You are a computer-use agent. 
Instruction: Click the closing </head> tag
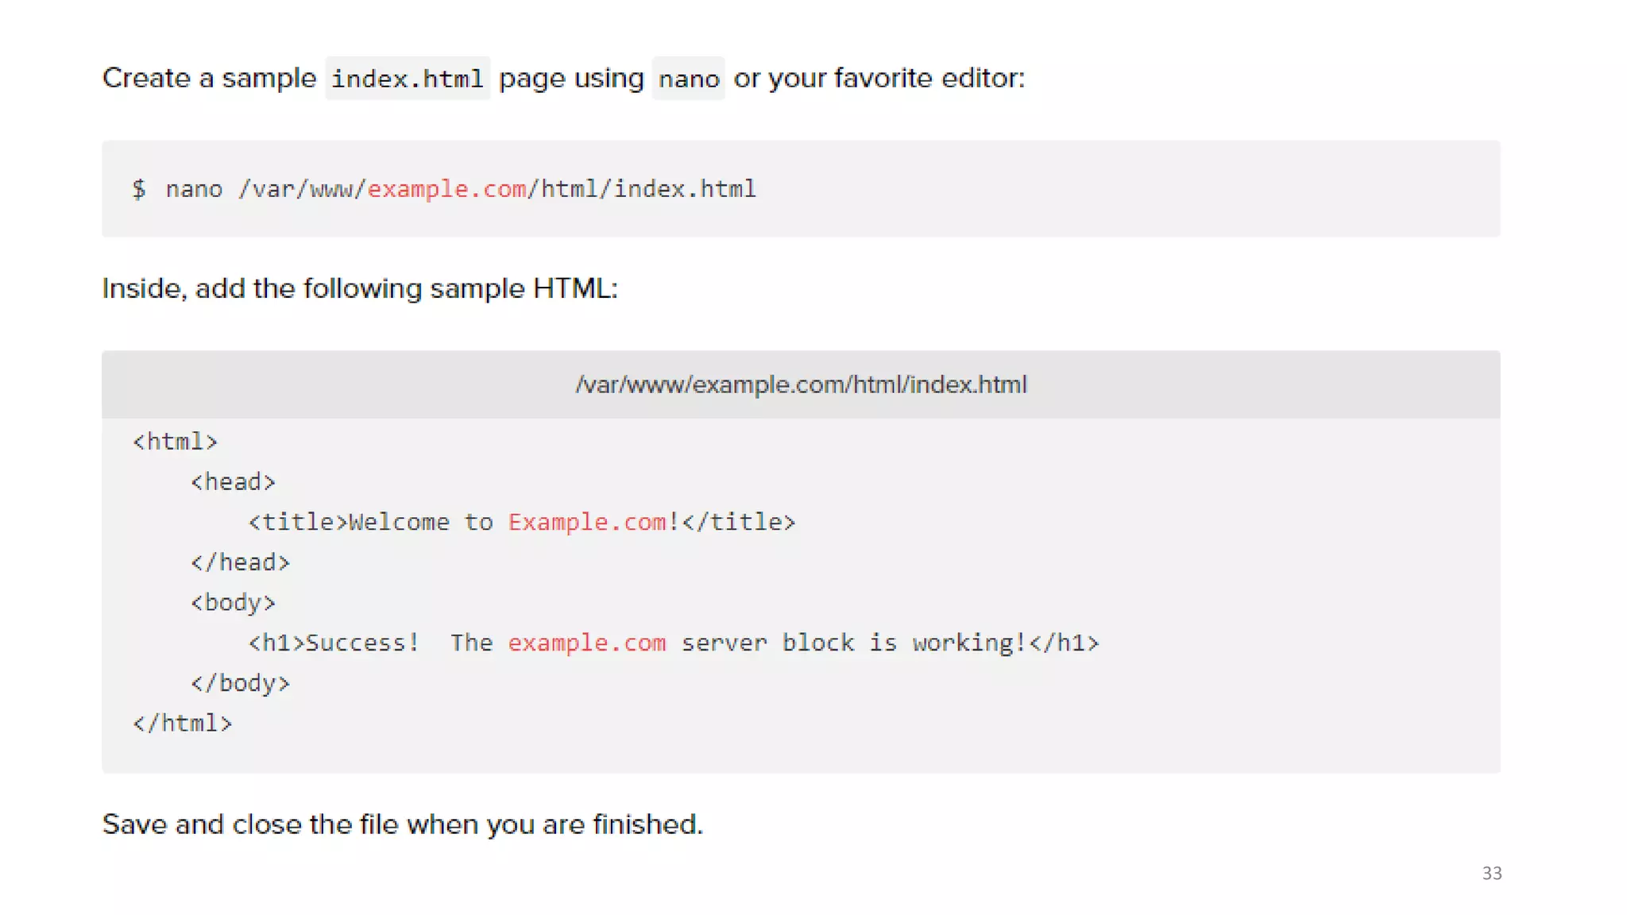pyautogui.click(x=240, y=562)
